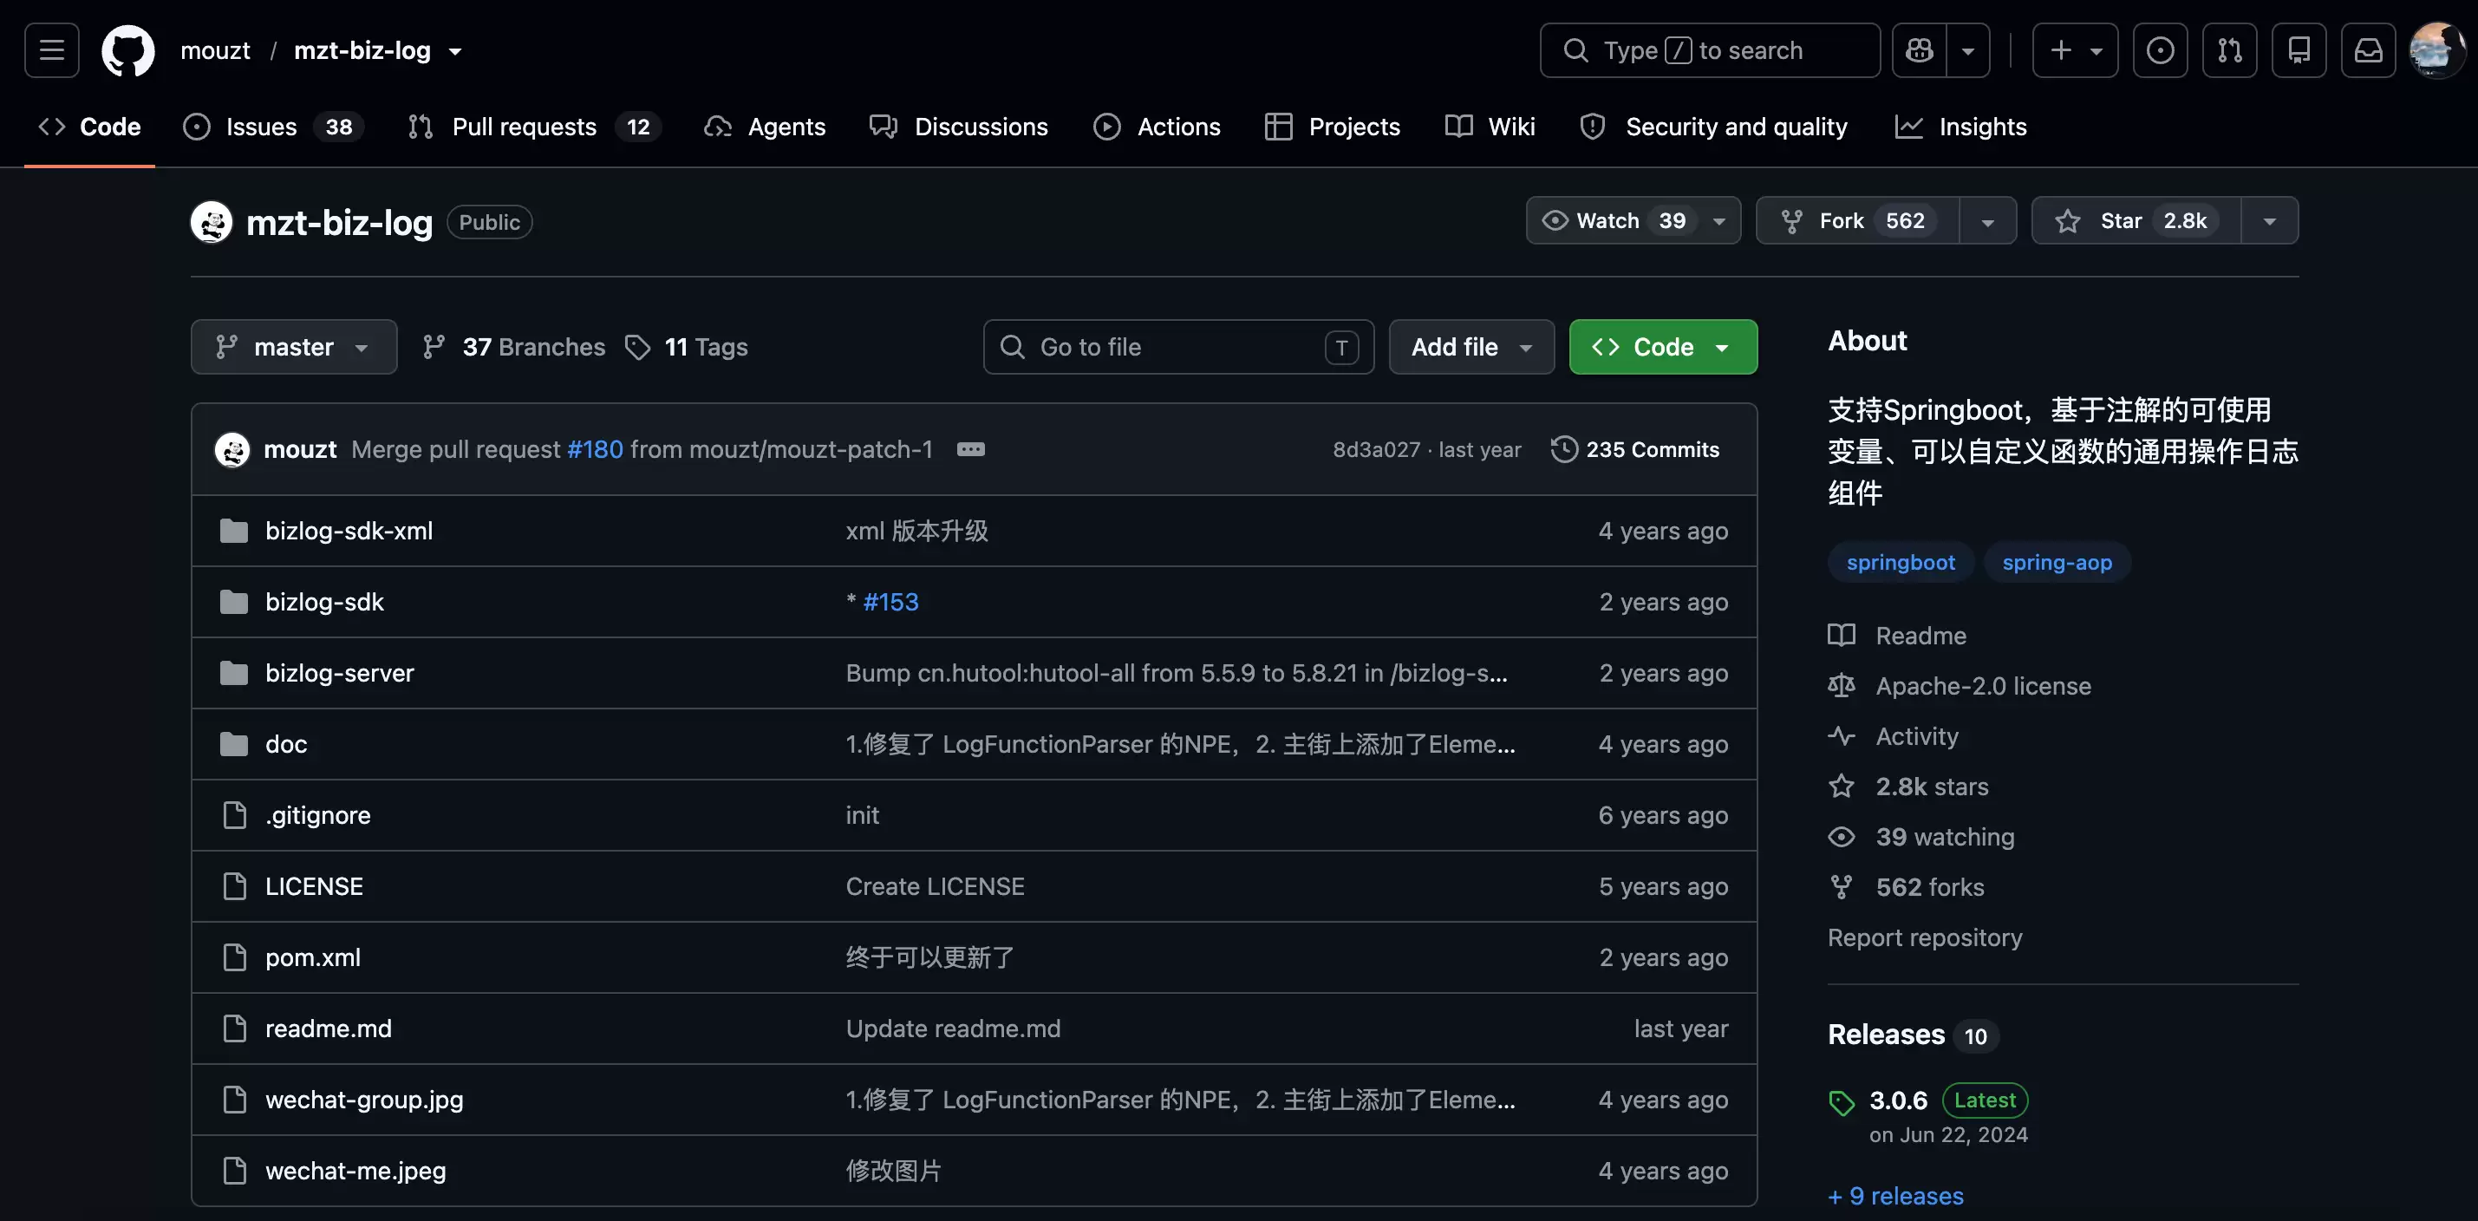The height and width of the screenshot is (1221, 2478).
Task: Open the 235 Commits history link
Action: pyautogui.click(x=1634, y=449)
